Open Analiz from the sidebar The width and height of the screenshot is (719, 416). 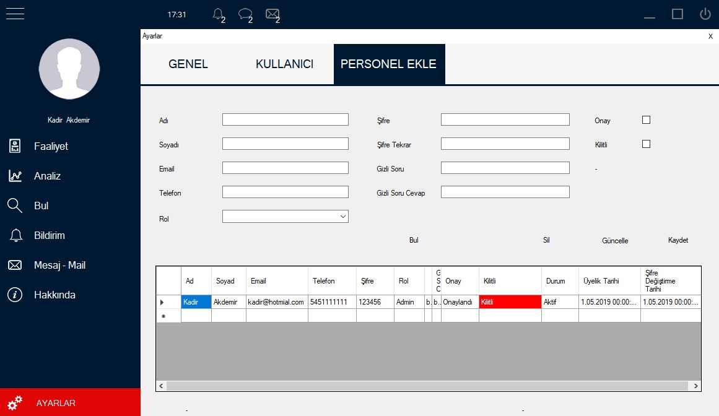47,176
